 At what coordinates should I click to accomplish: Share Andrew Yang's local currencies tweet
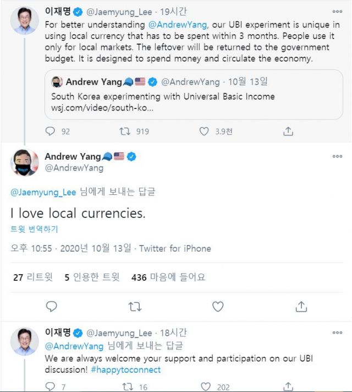coord(301,306)
